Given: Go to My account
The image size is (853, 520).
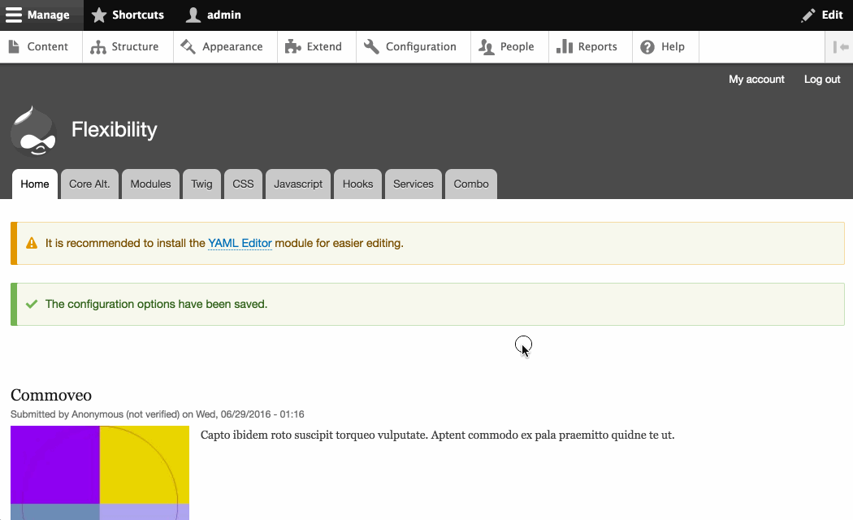Looking at the screenshot, I should coord(756,80).
